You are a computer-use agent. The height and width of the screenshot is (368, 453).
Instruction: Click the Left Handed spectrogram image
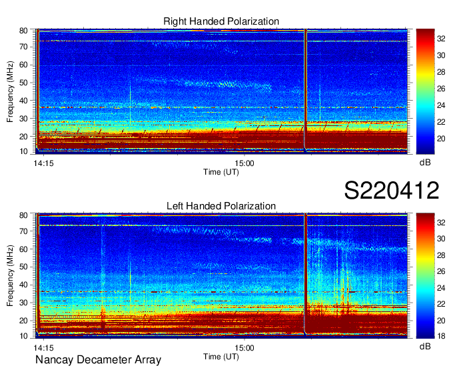click(x=221, y=276)
